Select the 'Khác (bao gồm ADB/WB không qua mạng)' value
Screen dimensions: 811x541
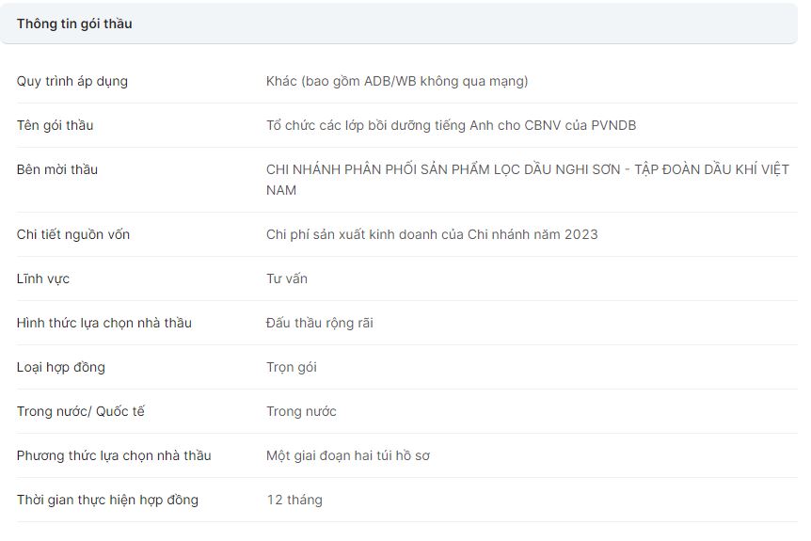[x=397, y=81]
